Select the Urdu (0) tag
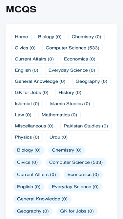This screenshot has height=219, width=123. pyautogui.click(x=59, y=138)
